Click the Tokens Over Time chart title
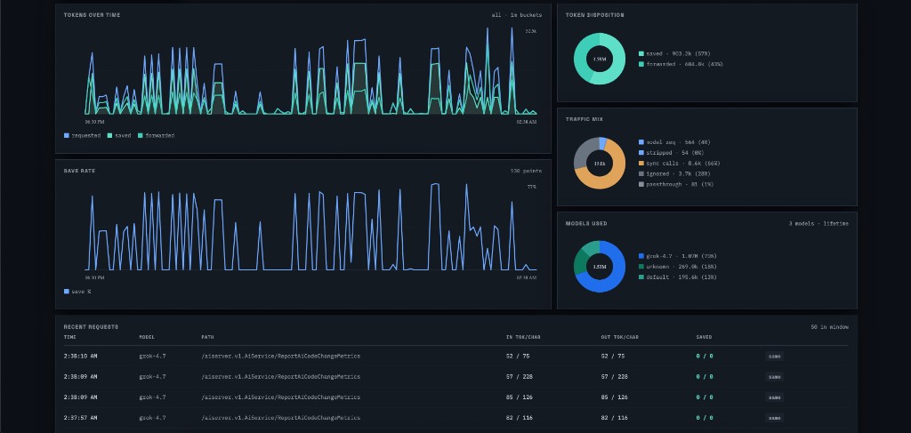Image resolution: width=911 pixels, height=433 pixels. coord(92,15)
